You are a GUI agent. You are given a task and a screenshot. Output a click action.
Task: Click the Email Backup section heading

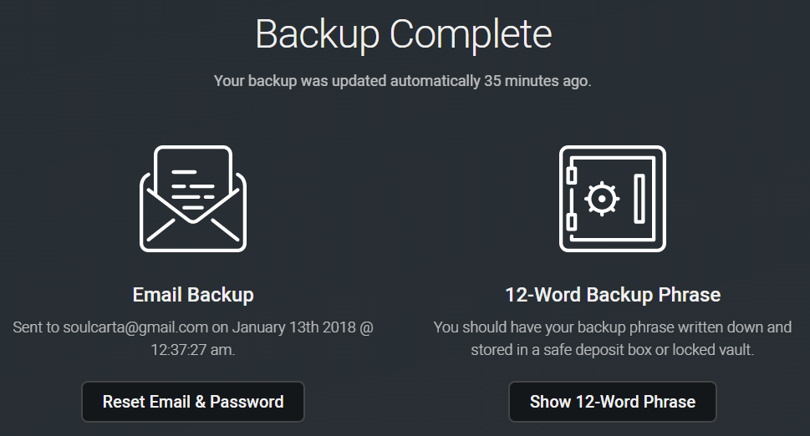193,294
